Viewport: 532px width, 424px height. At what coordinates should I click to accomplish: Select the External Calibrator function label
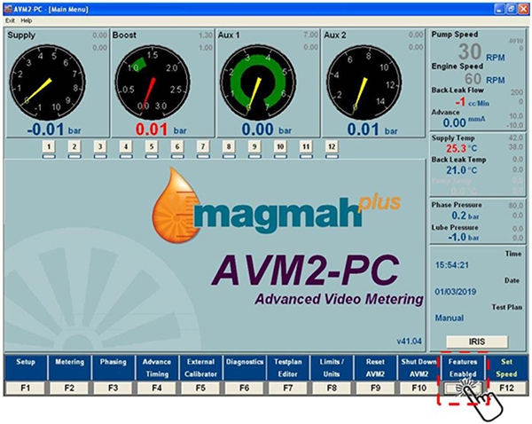click(200, 367)
